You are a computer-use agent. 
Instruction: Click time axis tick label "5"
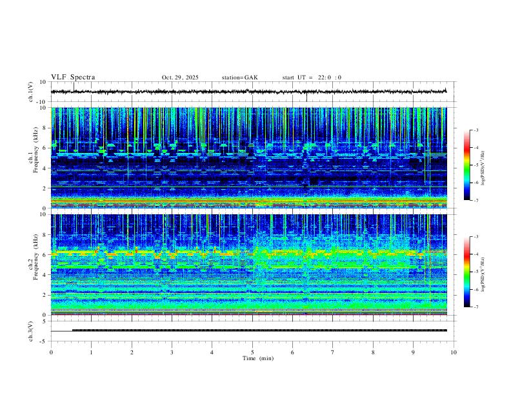pyautogui.click(x=252, y=352)
